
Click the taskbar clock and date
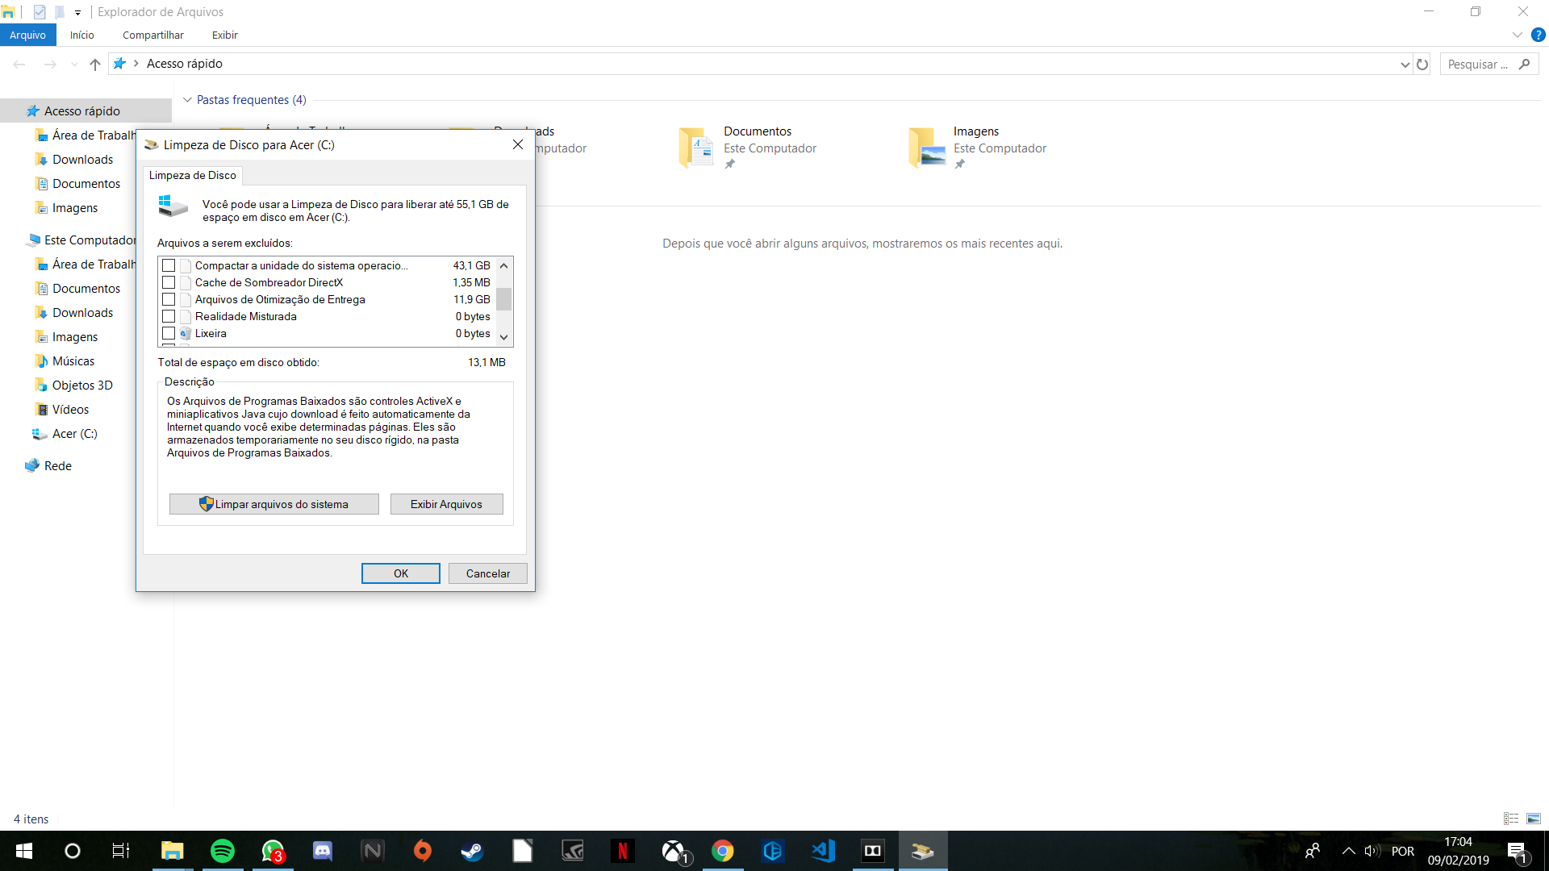(x=1458, y=851)
